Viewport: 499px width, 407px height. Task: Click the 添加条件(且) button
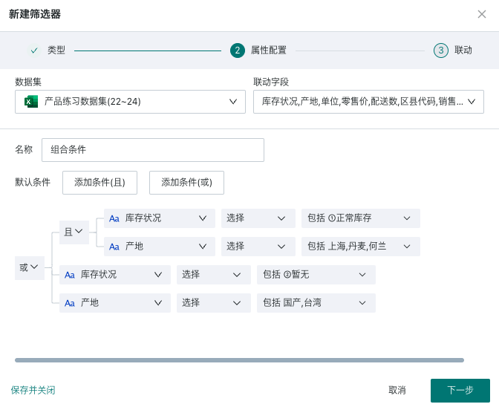[x=100, y=182]
